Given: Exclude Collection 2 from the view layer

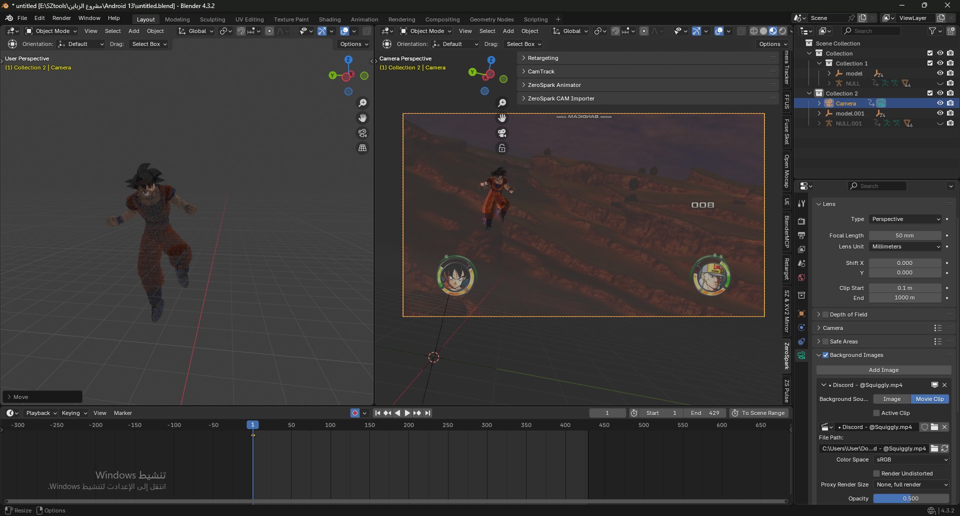Looking at the screenshot, I should [x=930, y=93].
